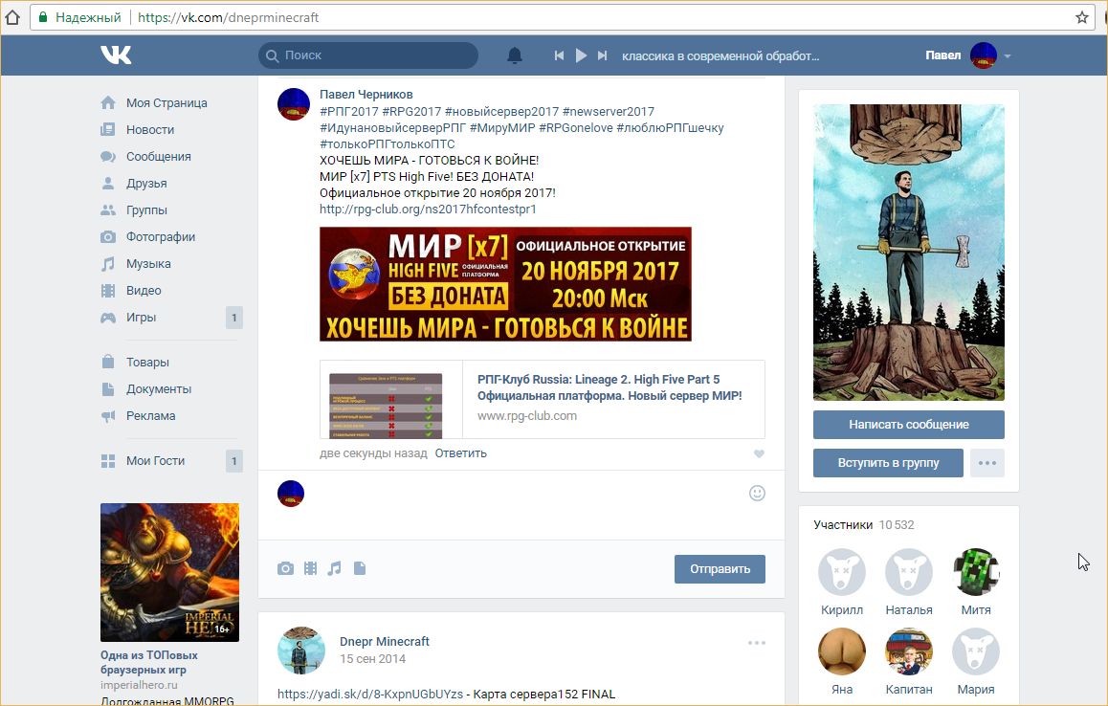Click the browser home button
This screenshot has height=706, width=1108.
click(x=12, y=17)
